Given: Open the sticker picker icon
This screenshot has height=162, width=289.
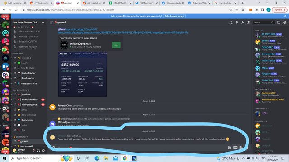Looking at the screenshot, I should pos(241,148).
